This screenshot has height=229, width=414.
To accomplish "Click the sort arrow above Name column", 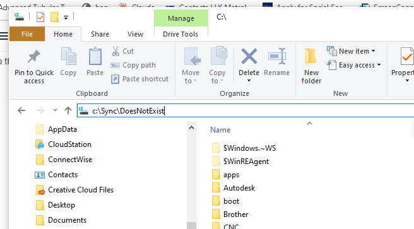I will [x=309, y=123].
